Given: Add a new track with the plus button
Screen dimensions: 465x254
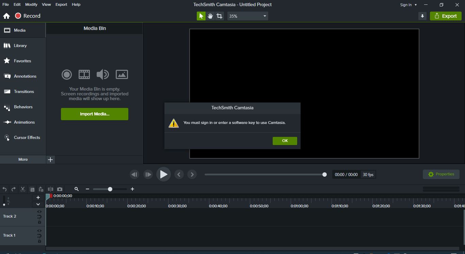Looking at the screenshot, I should click(x=38, y=197).
